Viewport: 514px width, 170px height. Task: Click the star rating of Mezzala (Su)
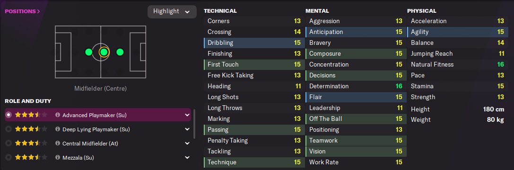31,158
